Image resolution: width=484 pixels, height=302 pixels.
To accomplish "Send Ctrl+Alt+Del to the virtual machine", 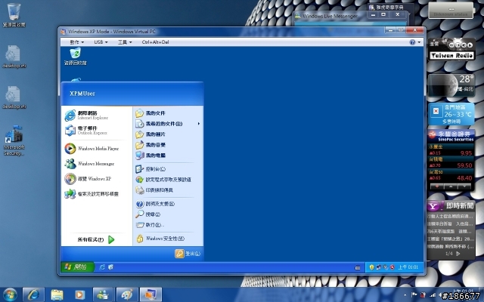I will [155, 42].
